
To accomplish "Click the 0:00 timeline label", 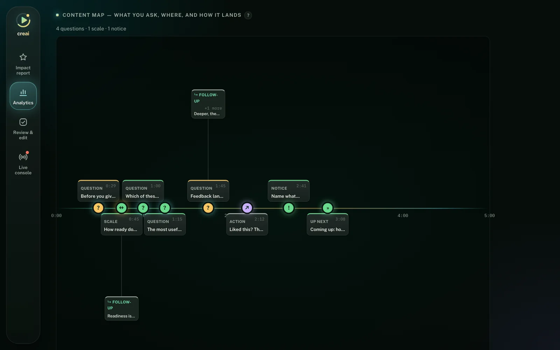I will tap(56, 216).
